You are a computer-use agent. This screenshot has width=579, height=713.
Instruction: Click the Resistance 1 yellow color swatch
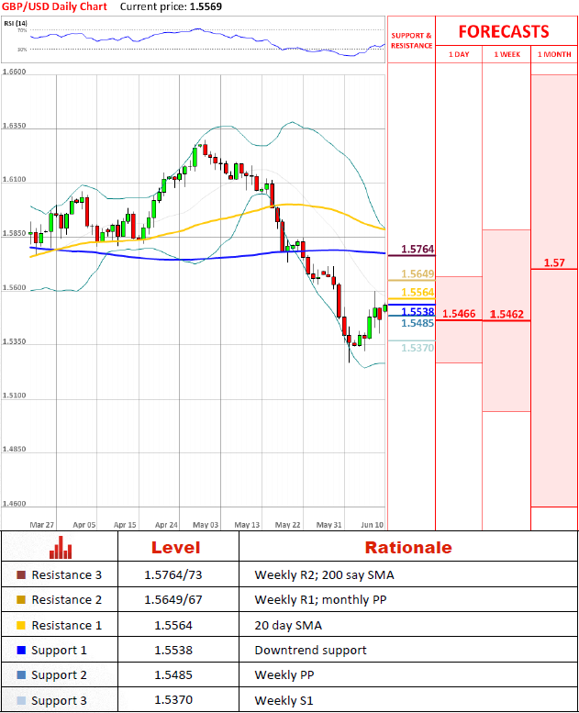(21, 625)
